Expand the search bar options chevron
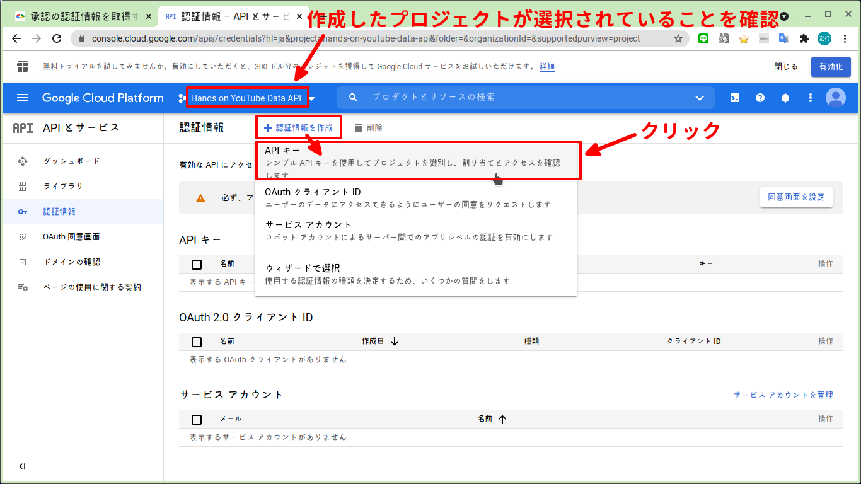Screen dimensions: 861x484 (700, 98)
